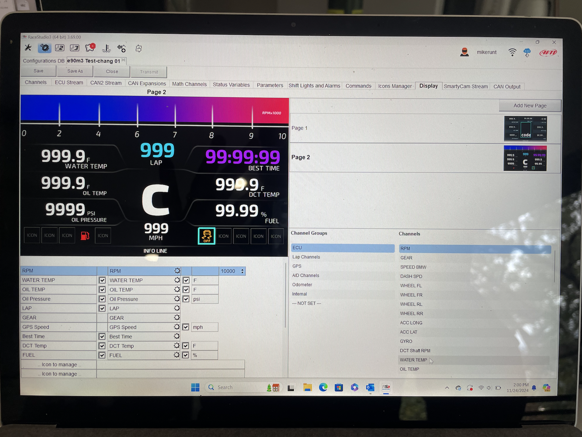This screenshot has width=582, height=437.
Task: Open the Icons Manager tab
Action: (x=395, y=86)
